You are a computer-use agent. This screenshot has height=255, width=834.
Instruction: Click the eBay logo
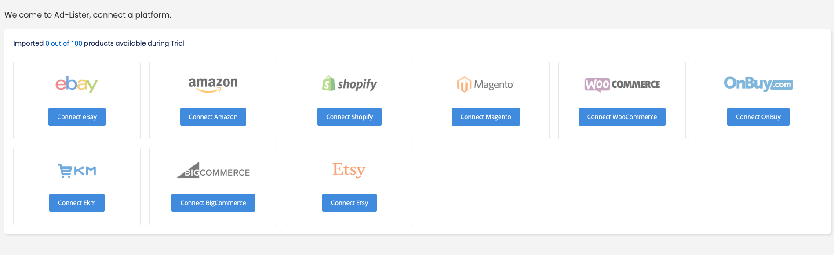[76, 84]
